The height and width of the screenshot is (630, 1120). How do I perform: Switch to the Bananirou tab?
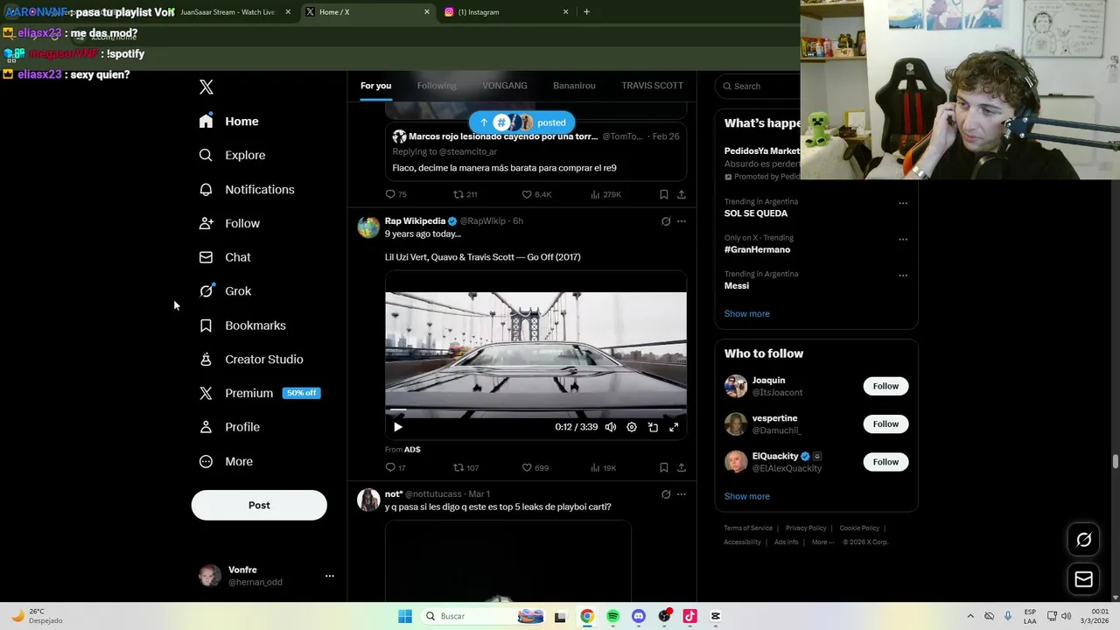tap(574, 86)
